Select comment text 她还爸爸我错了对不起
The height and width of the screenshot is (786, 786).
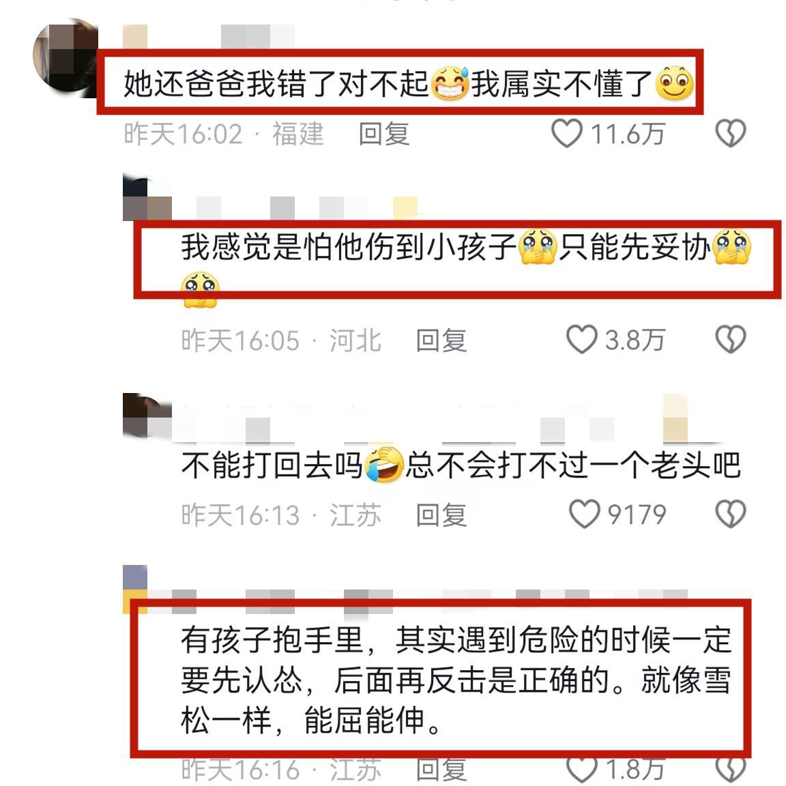point(277,83)
